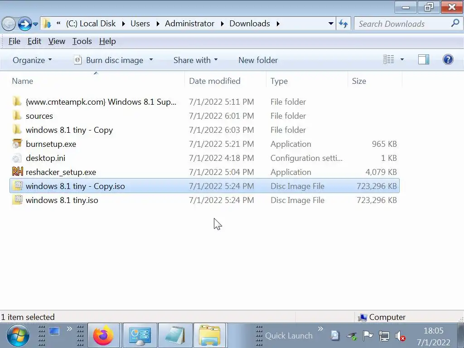This screenshot has width=464, height=348.
Task: Select windows 8.1 tiny.iso icon
Action: [x=18, y=200]
